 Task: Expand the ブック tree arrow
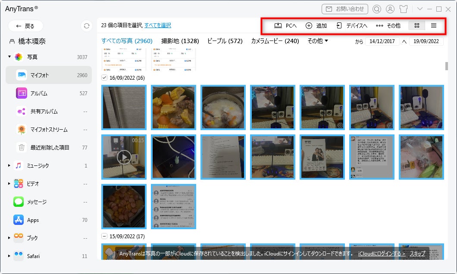pos(9,238)
